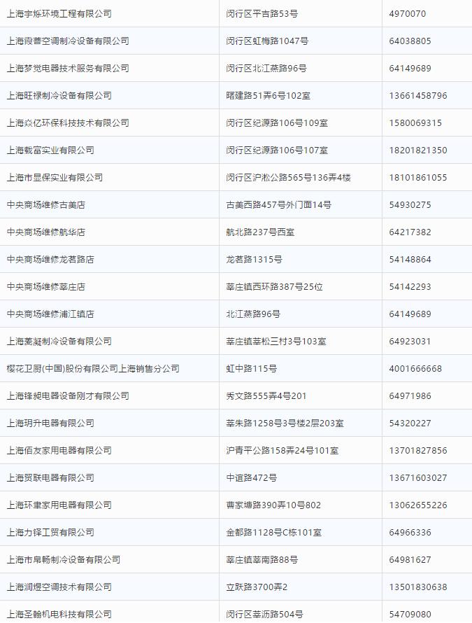
Task: Select phone number 64038805
Action: tap(410, 41)
